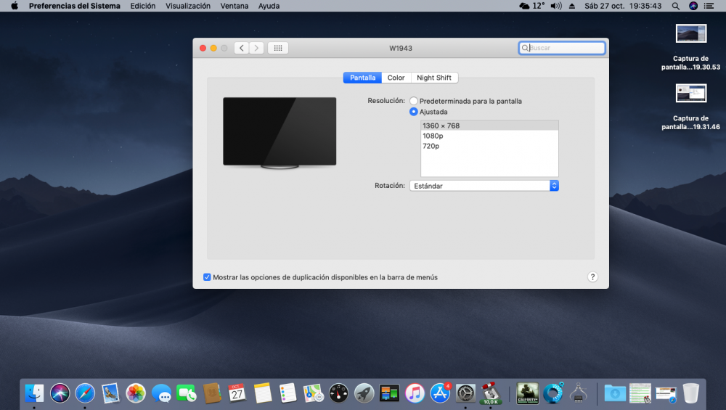Open Messages app in the Dock
This screenshot has width=726, height=410.
[x=161, y=393]
